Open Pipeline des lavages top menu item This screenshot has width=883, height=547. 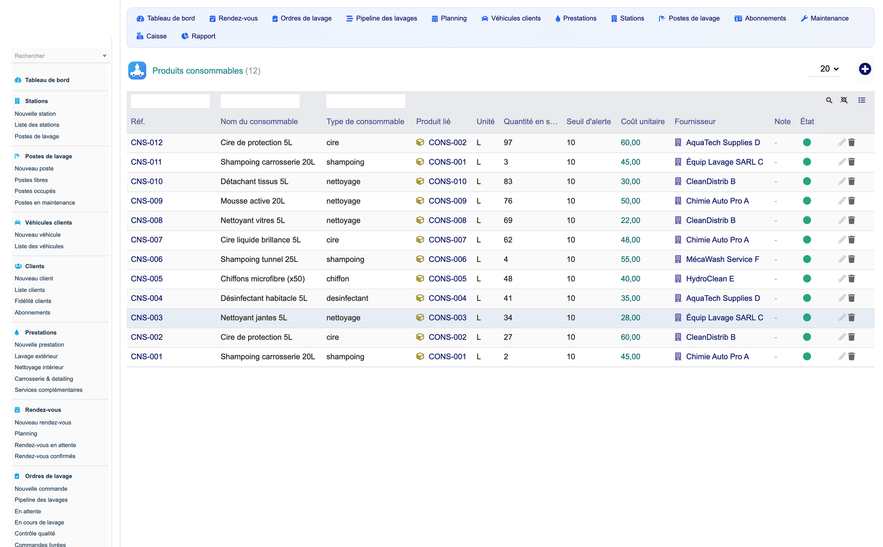pos(382,19)
